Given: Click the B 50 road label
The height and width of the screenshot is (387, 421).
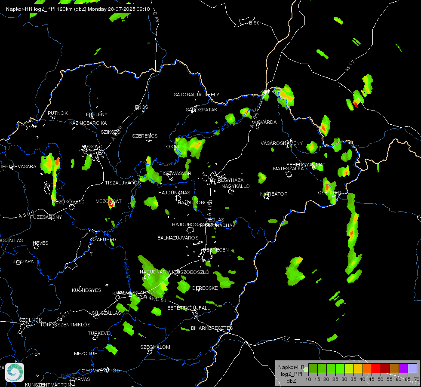Looking at the screenshot, I should tap(254, 23).
